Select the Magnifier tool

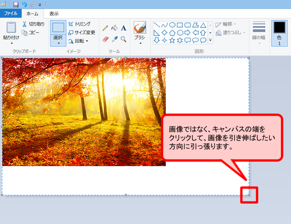123,39
